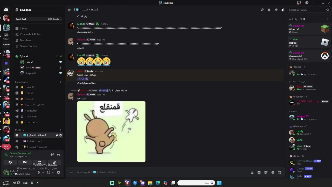
Task: Open the Members page
Action: [38, 40]
